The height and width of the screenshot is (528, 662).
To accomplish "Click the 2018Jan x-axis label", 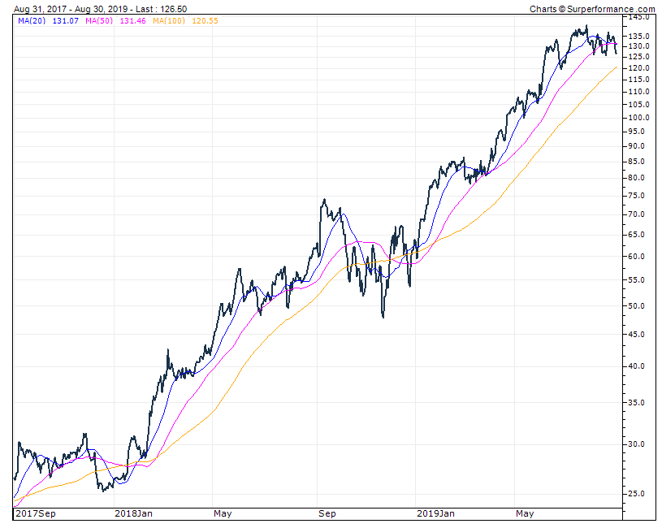I will click(x=134, y=513).
